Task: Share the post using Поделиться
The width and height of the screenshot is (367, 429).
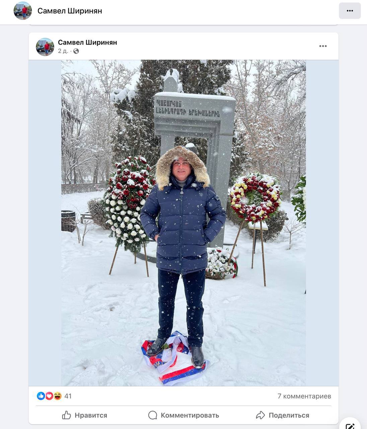Action: [289, 415]
